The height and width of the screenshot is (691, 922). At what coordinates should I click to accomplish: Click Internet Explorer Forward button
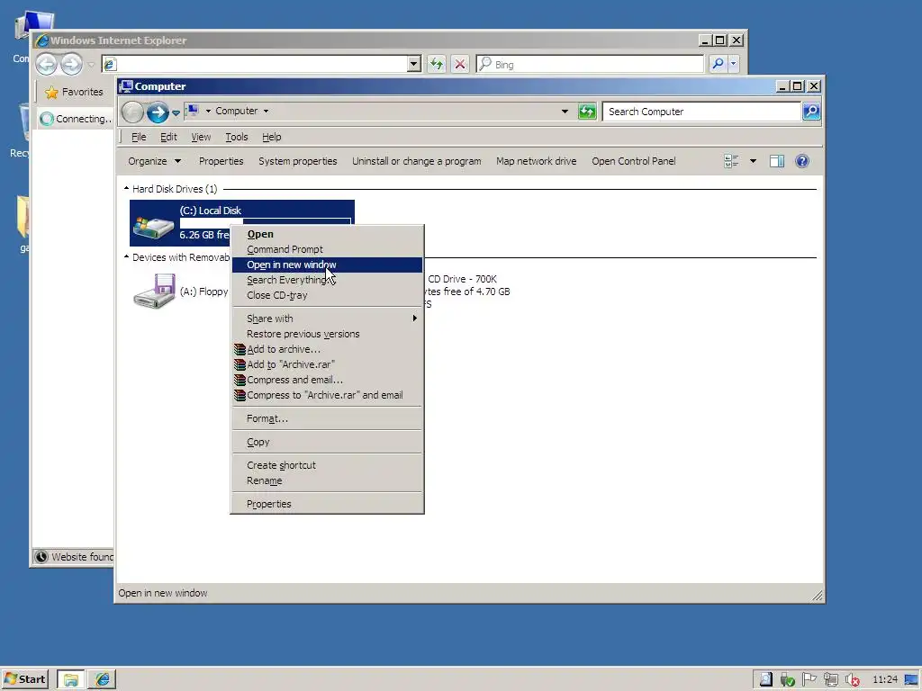click(x=72, y=64)
